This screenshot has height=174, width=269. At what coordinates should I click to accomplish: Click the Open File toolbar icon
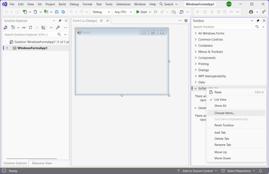35,12
